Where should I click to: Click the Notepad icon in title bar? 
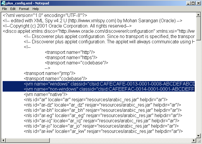(x=3, y=3)
